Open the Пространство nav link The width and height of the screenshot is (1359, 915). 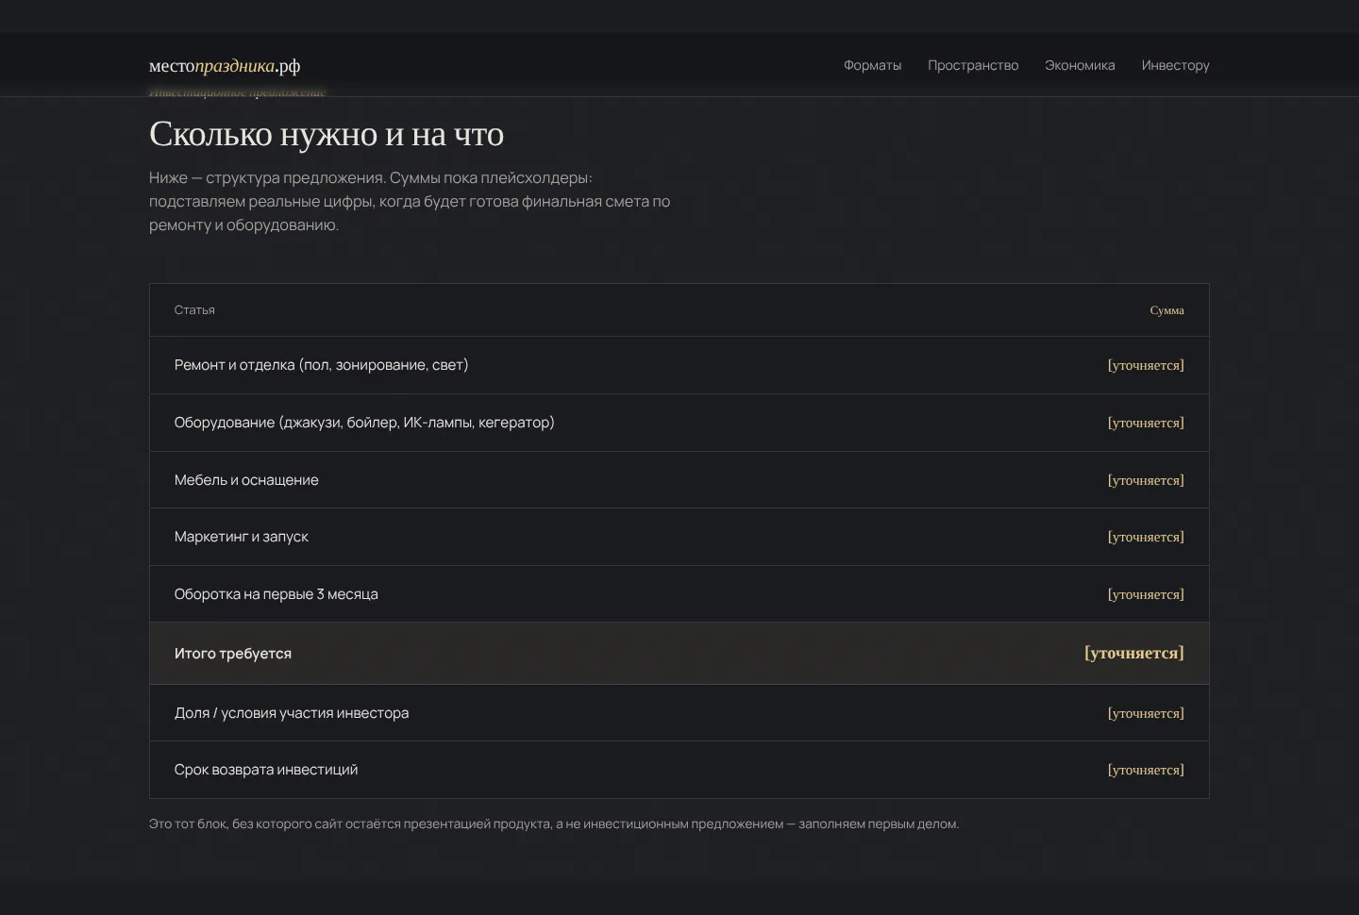(x=973, y=65)
